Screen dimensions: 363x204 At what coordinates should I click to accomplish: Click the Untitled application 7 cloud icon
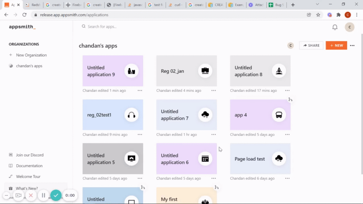click(205, 115)
